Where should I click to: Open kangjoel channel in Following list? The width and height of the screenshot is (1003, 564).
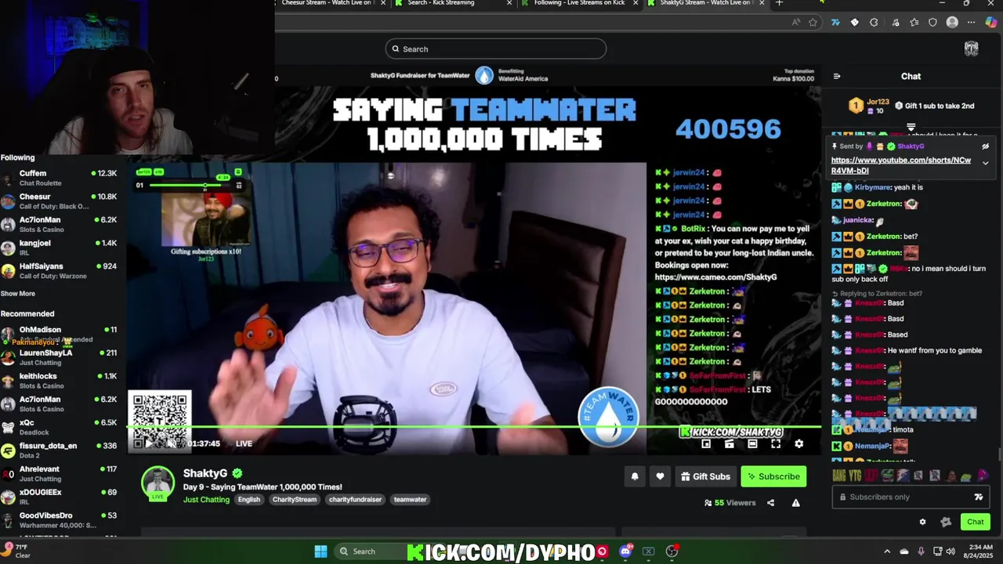59,248
